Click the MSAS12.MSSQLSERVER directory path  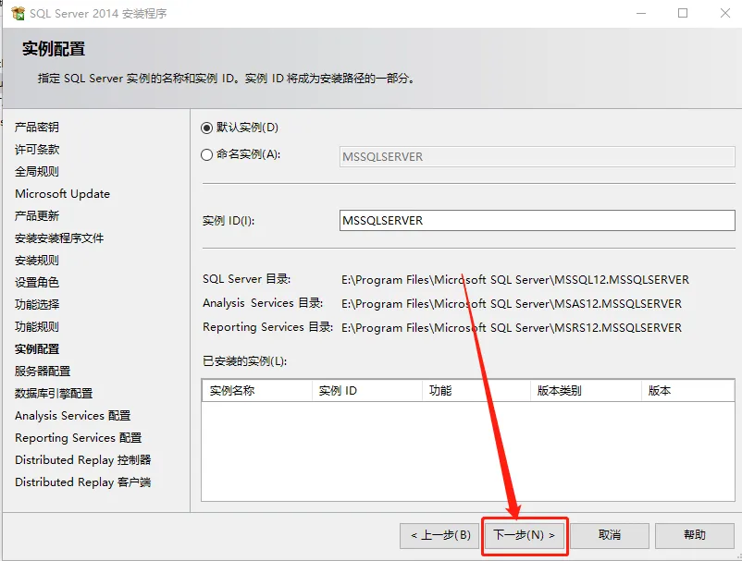[512, 304]
